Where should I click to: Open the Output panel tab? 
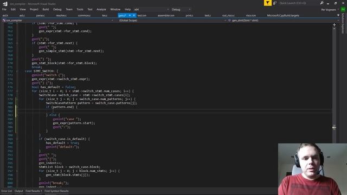[18, 191]
